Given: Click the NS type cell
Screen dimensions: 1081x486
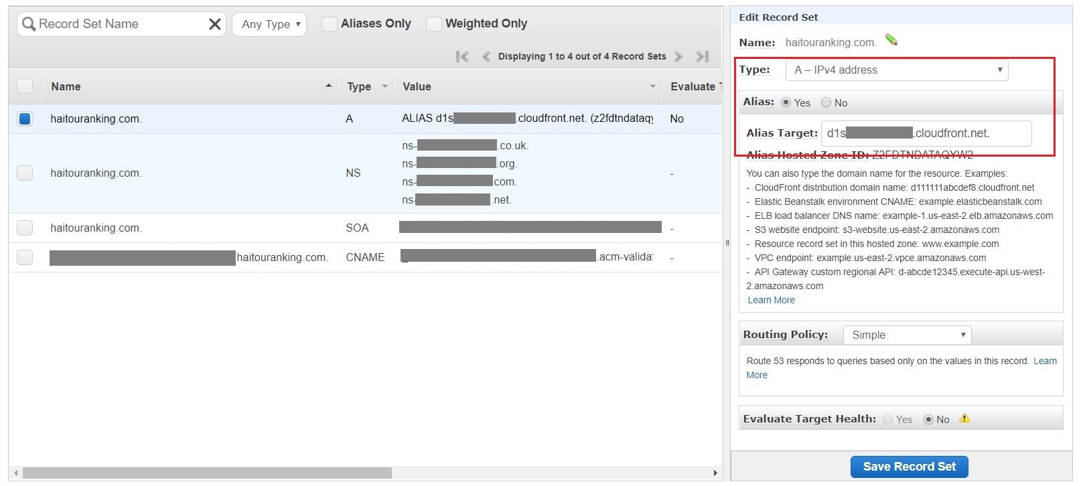Looking at the screenshot, I should coord(353,173).
